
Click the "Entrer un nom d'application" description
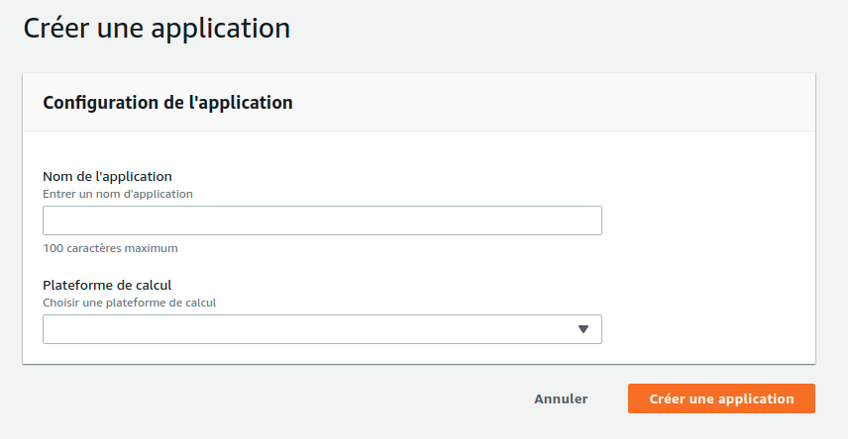pyautogui.click(x=118, y=194)
